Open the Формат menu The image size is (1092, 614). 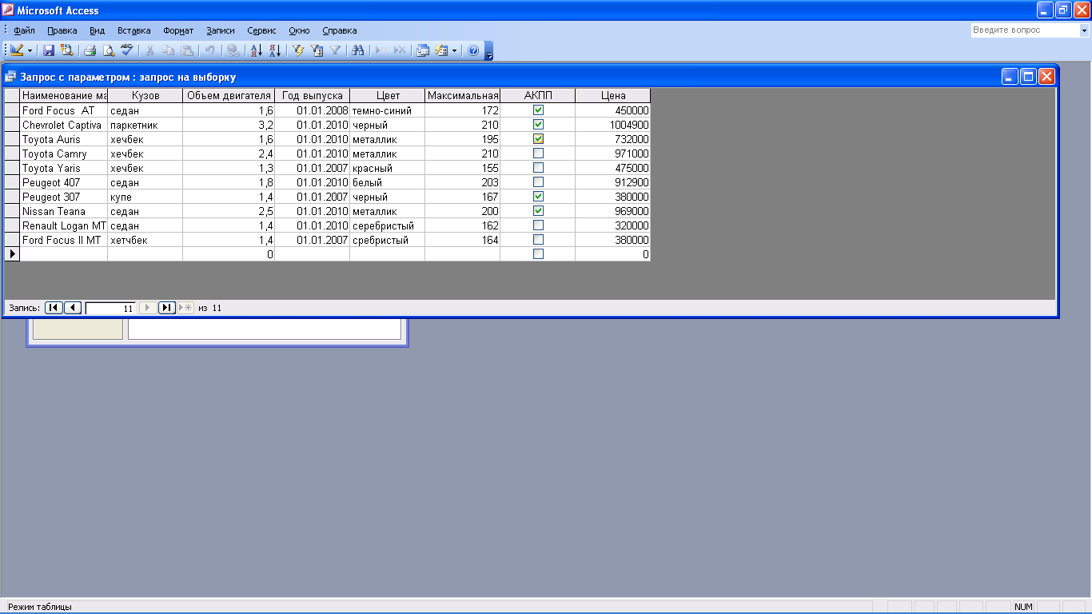coord(178,30)
